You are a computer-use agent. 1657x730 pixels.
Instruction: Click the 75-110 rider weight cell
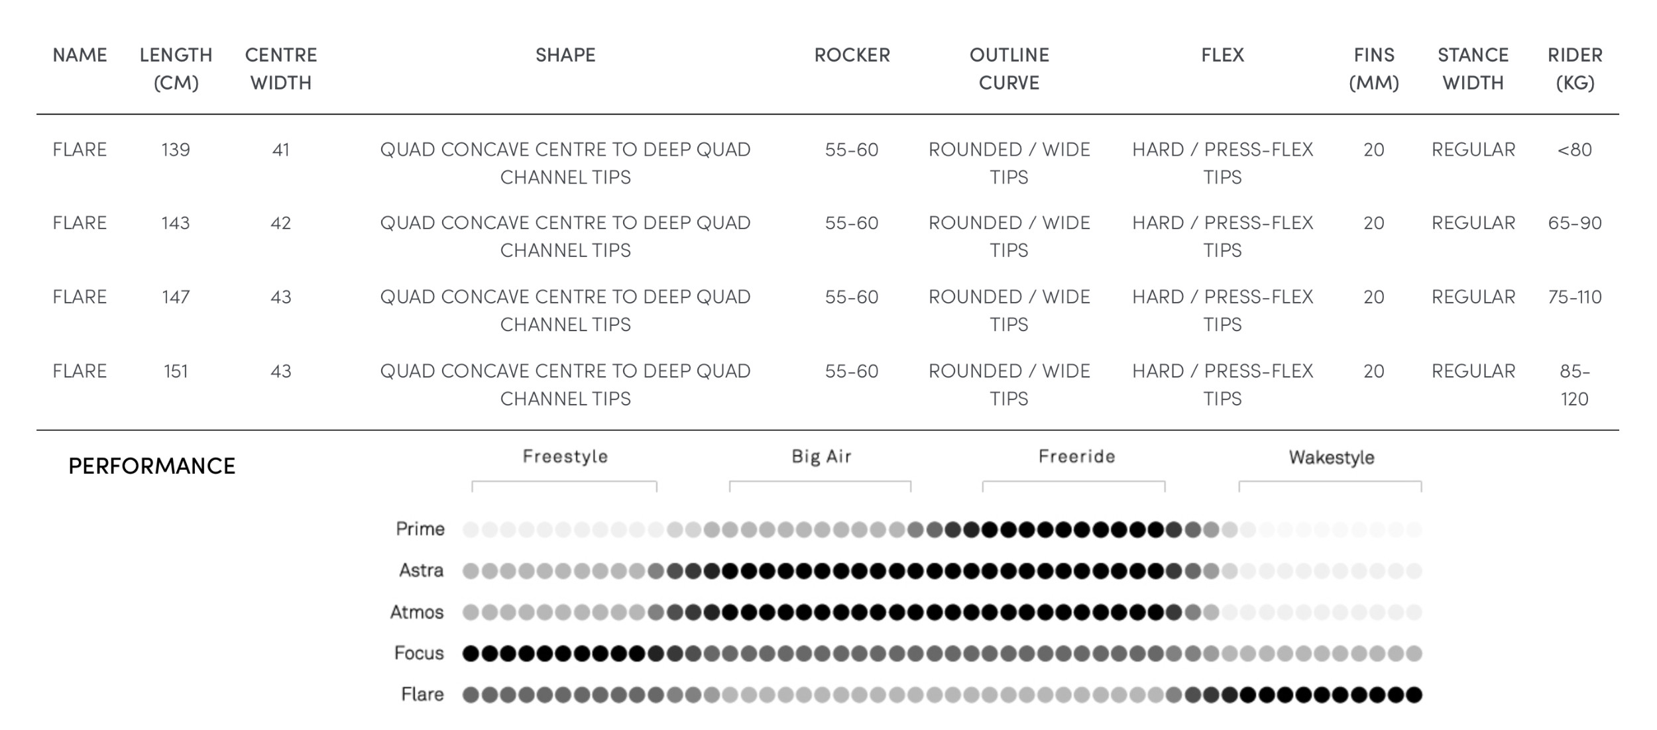[x=1575, y=297]
